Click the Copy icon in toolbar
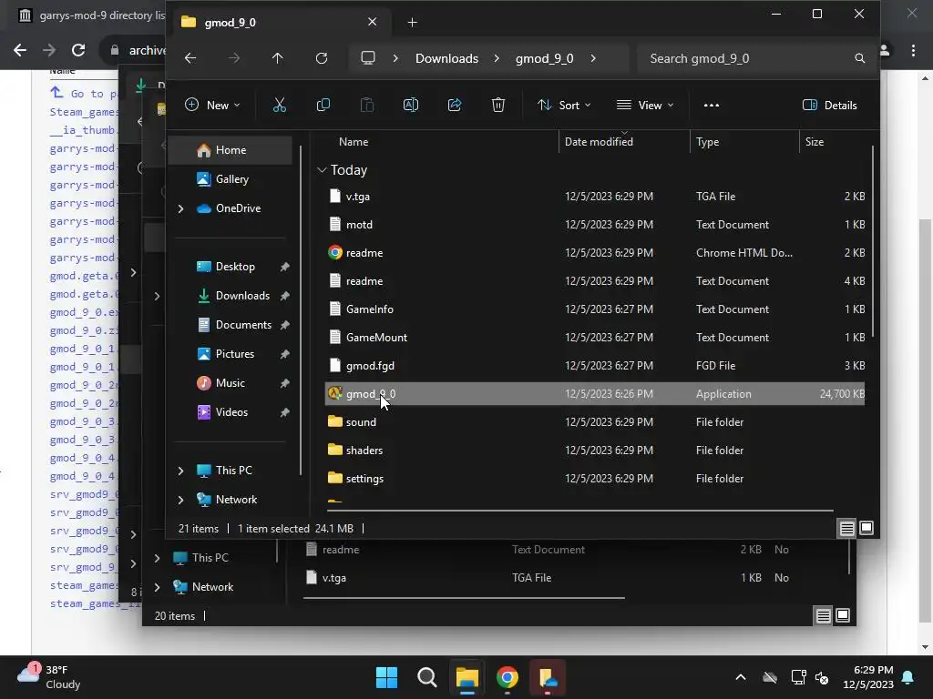 point(323,106)
